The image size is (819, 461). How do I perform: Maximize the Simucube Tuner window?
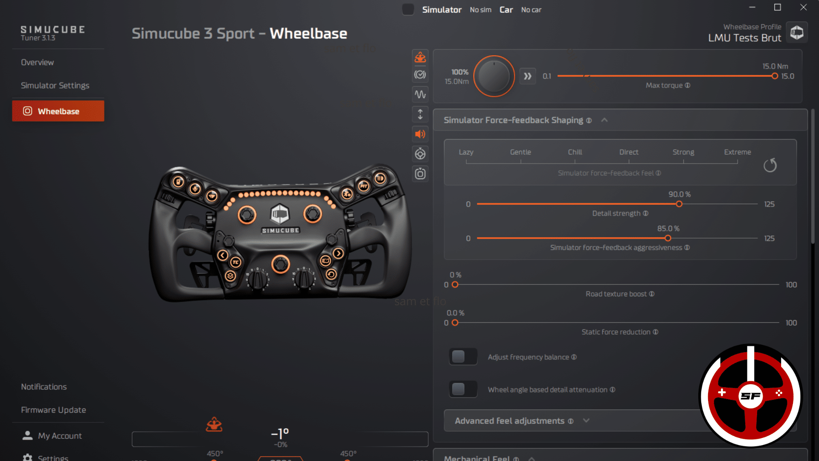(778, 7)
